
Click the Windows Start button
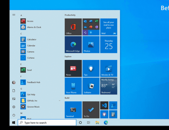[x=14, y=122]
